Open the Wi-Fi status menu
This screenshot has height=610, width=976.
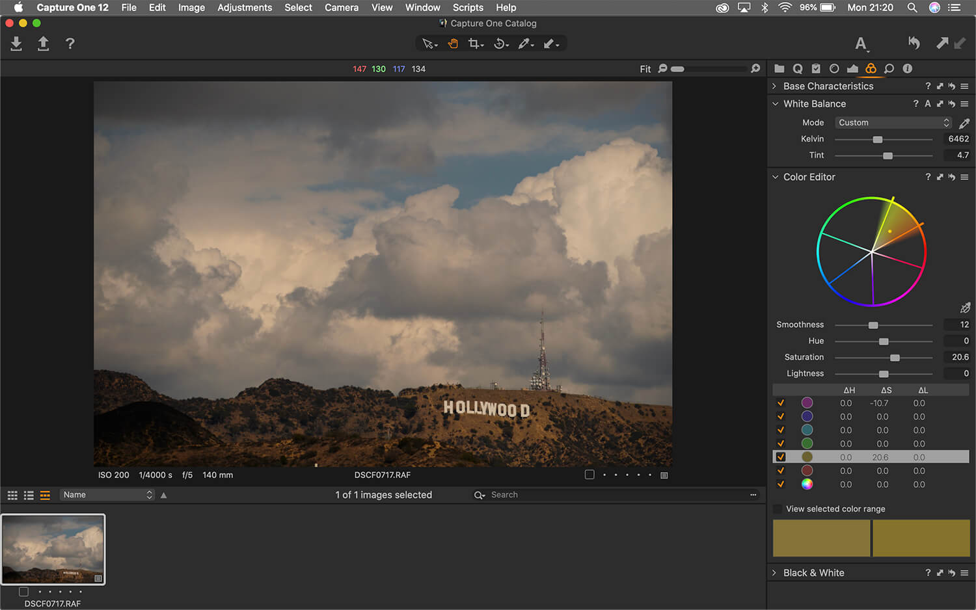785,8
